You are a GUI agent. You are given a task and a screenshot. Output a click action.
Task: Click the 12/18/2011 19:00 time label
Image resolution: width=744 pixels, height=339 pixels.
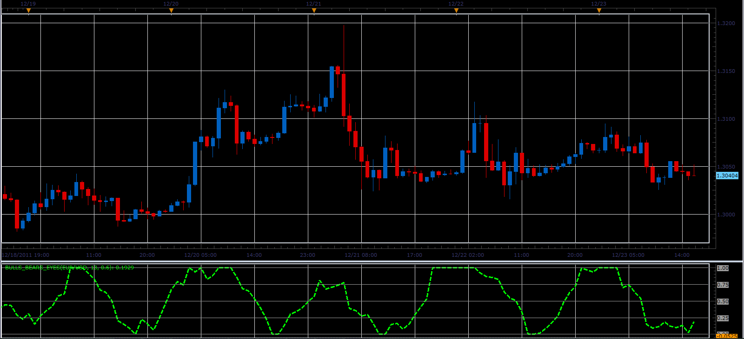26,255
